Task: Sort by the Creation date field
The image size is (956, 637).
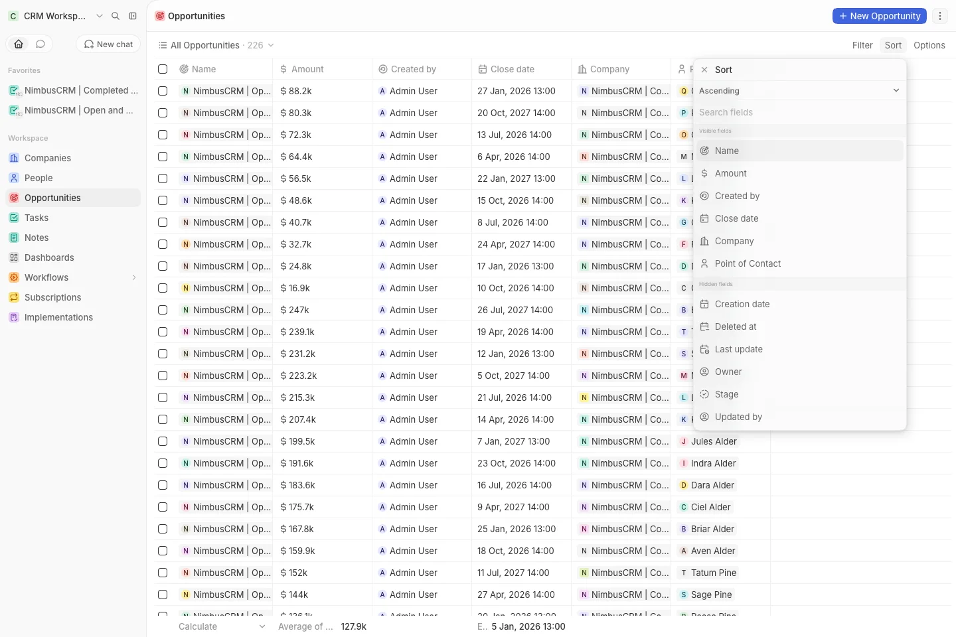Action: pyautogui.click(x=799, y=304)
